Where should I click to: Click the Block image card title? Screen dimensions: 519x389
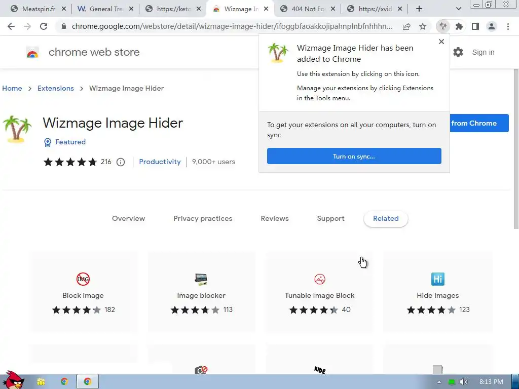click(x=83, y=295)
